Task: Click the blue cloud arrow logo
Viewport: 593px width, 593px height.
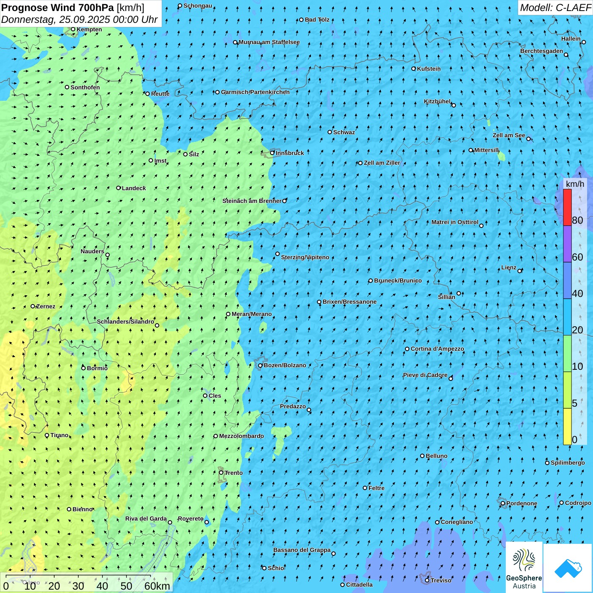Action: [568, 568]
